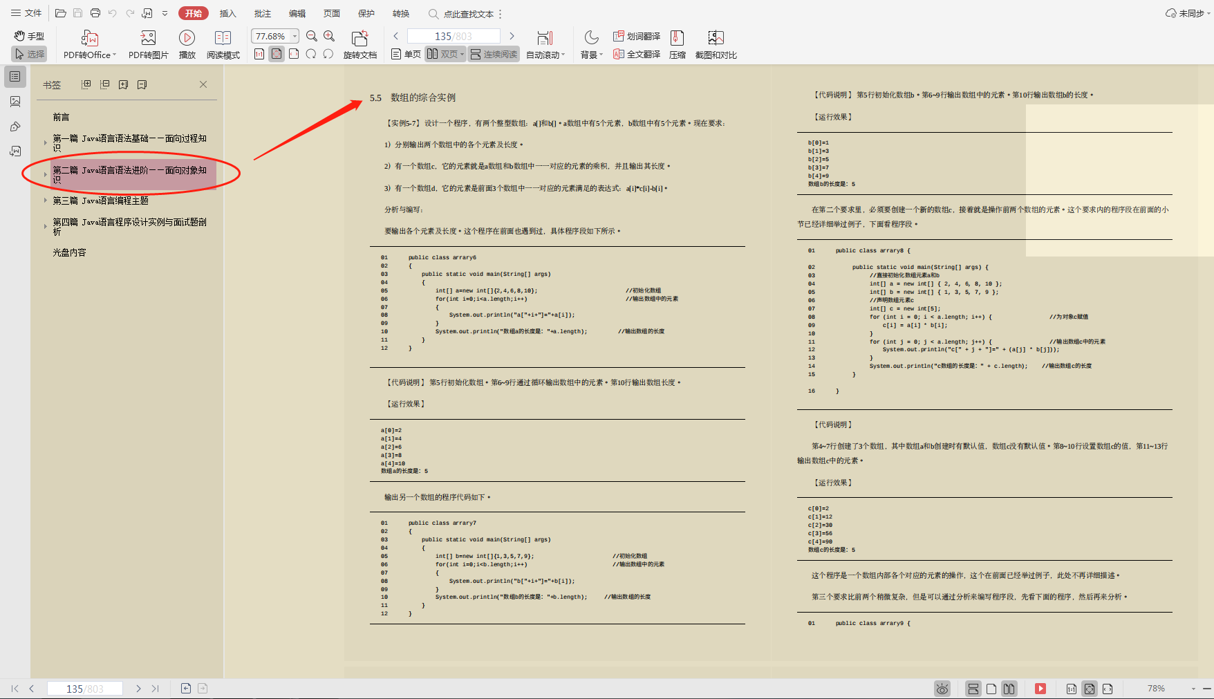Open 自动滚动 auto scroll dropdown
The width and height of the screenshot is (1214, 699).
pyautogui.click(x=545, y=45)
